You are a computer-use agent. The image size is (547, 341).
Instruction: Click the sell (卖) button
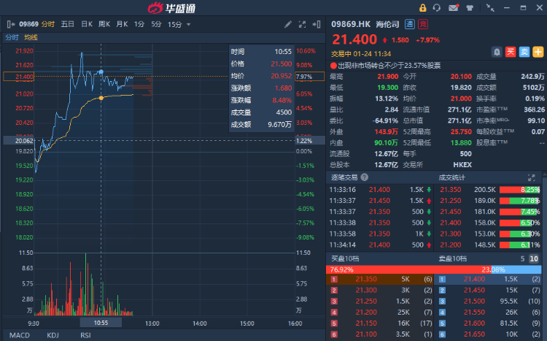coord(524,52)
